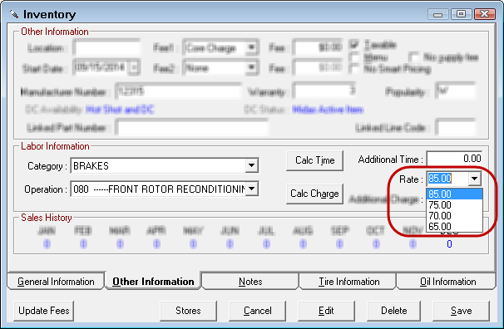
Task: Click the Calc Time button
Action: coord(314,160)
